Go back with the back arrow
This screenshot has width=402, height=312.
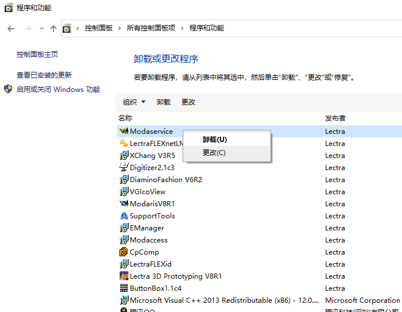pyautogui.click(x=11, y=29)
